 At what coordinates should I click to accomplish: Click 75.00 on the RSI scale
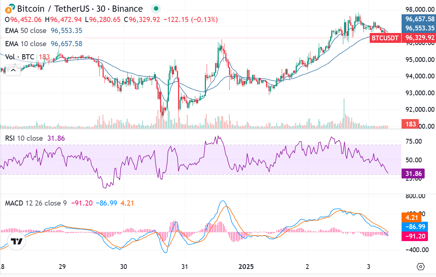pos(414,141)
